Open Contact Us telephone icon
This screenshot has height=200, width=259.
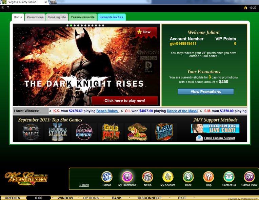229,177
